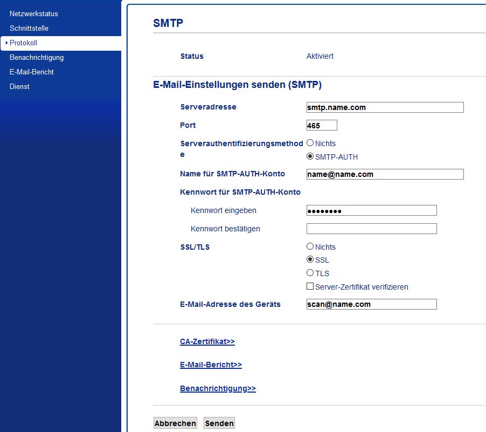
Task: Click the SSL/TLS label
Action: [195, 248]
